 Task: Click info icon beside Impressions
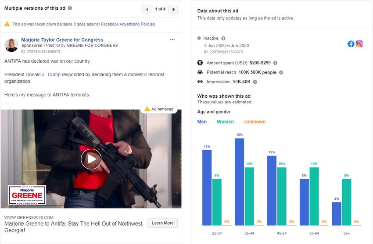pos(255,82)
